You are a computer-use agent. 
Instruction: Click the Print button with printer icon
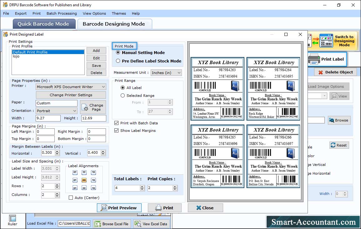pos(164,208)
